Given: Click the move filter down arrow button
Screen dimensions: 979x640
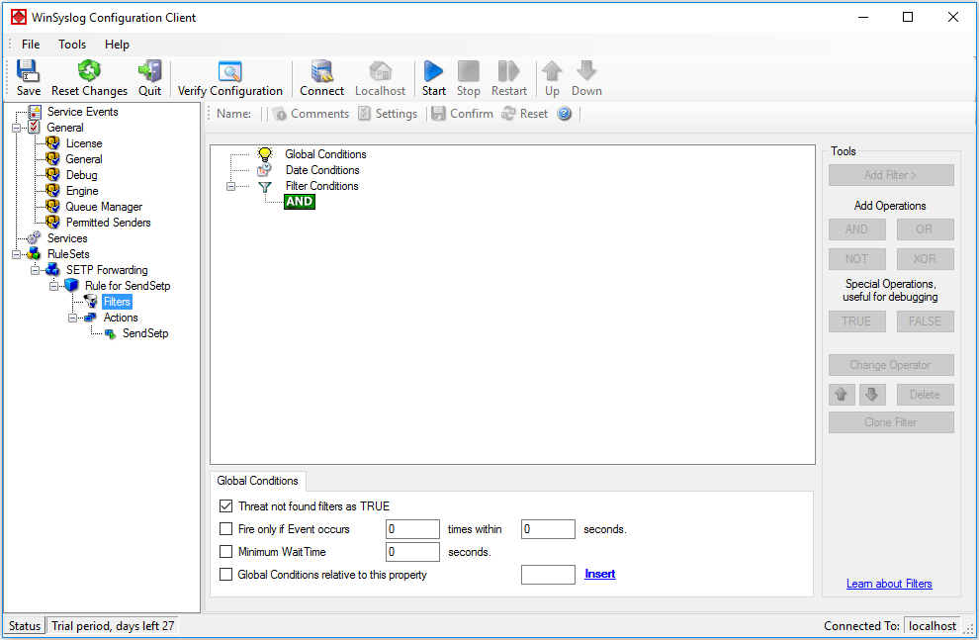Looking at the screenshot, I should coord(872,394).
